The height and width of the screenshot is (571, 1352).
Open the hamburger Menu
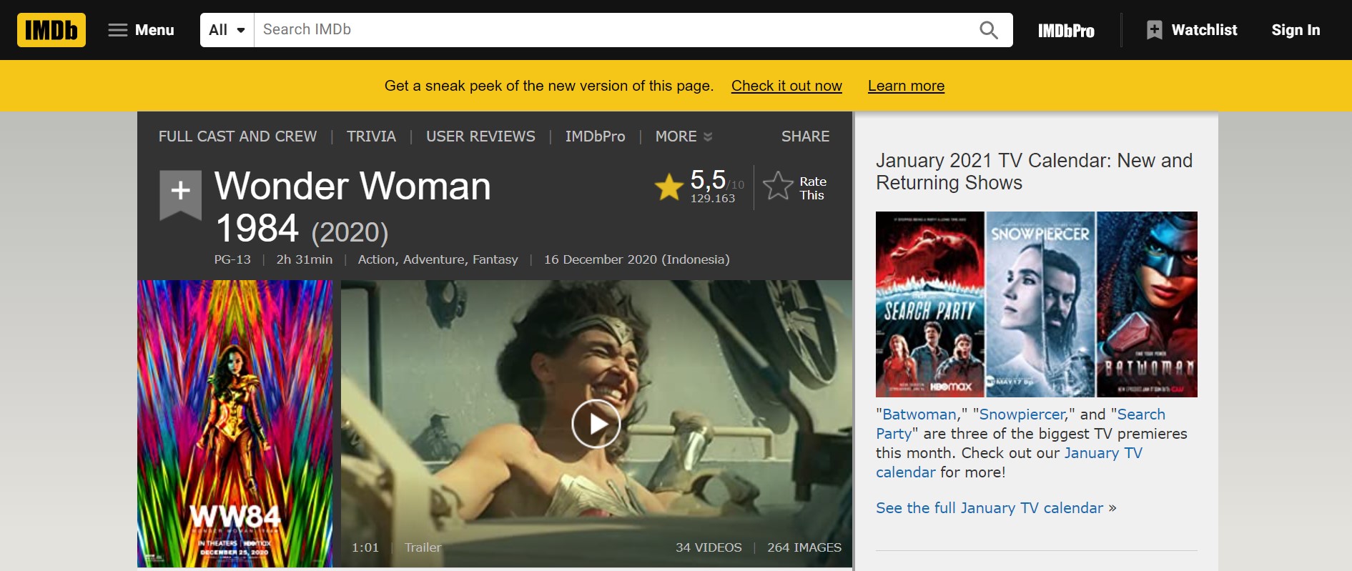coord(142,30)
